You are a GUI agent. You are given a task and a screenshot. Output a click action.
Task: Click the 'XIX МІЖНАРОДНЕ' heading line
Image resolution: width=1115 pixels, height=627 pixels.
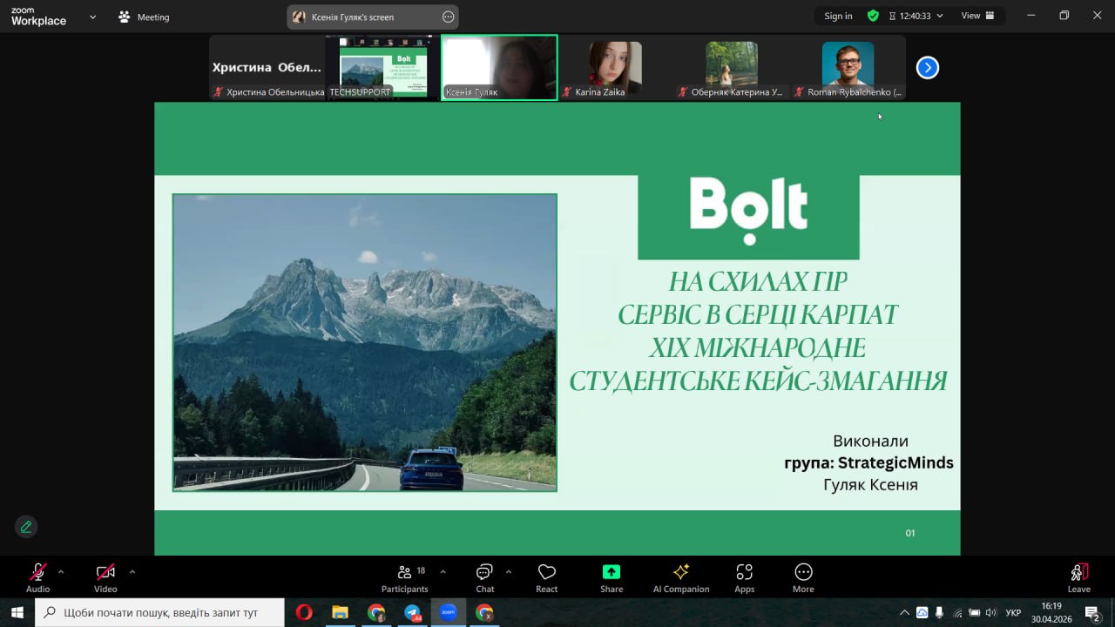(x=758, y=347)
